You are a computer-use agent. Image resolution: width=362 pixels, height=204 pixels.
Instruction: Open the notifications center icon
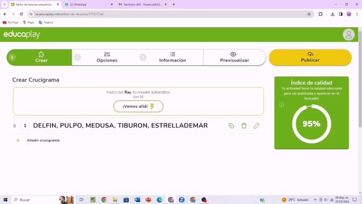[x=355, y=199]
